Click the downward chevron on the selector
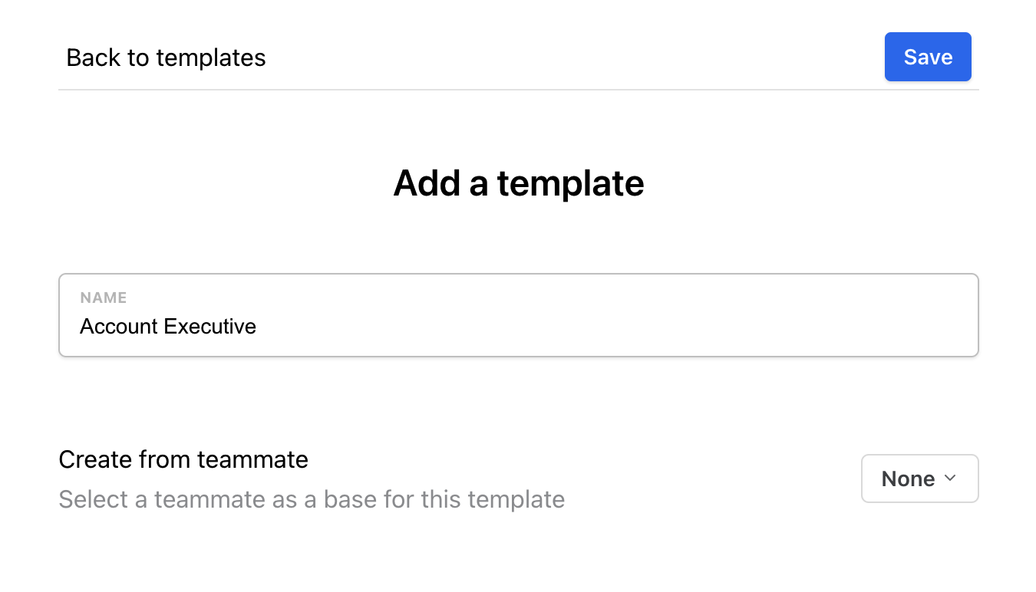1036x592 pixels. [x=949, y=478]
